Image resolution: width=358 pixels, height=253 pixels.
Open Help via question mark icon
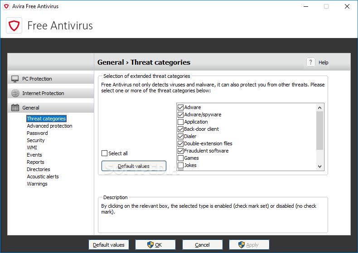tap(310, 62)
